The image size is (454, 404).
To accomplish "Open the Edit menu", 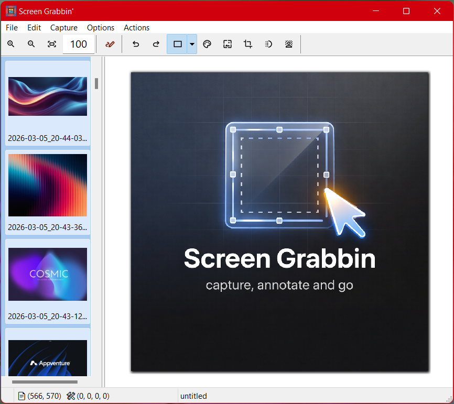I will [34, 27].
